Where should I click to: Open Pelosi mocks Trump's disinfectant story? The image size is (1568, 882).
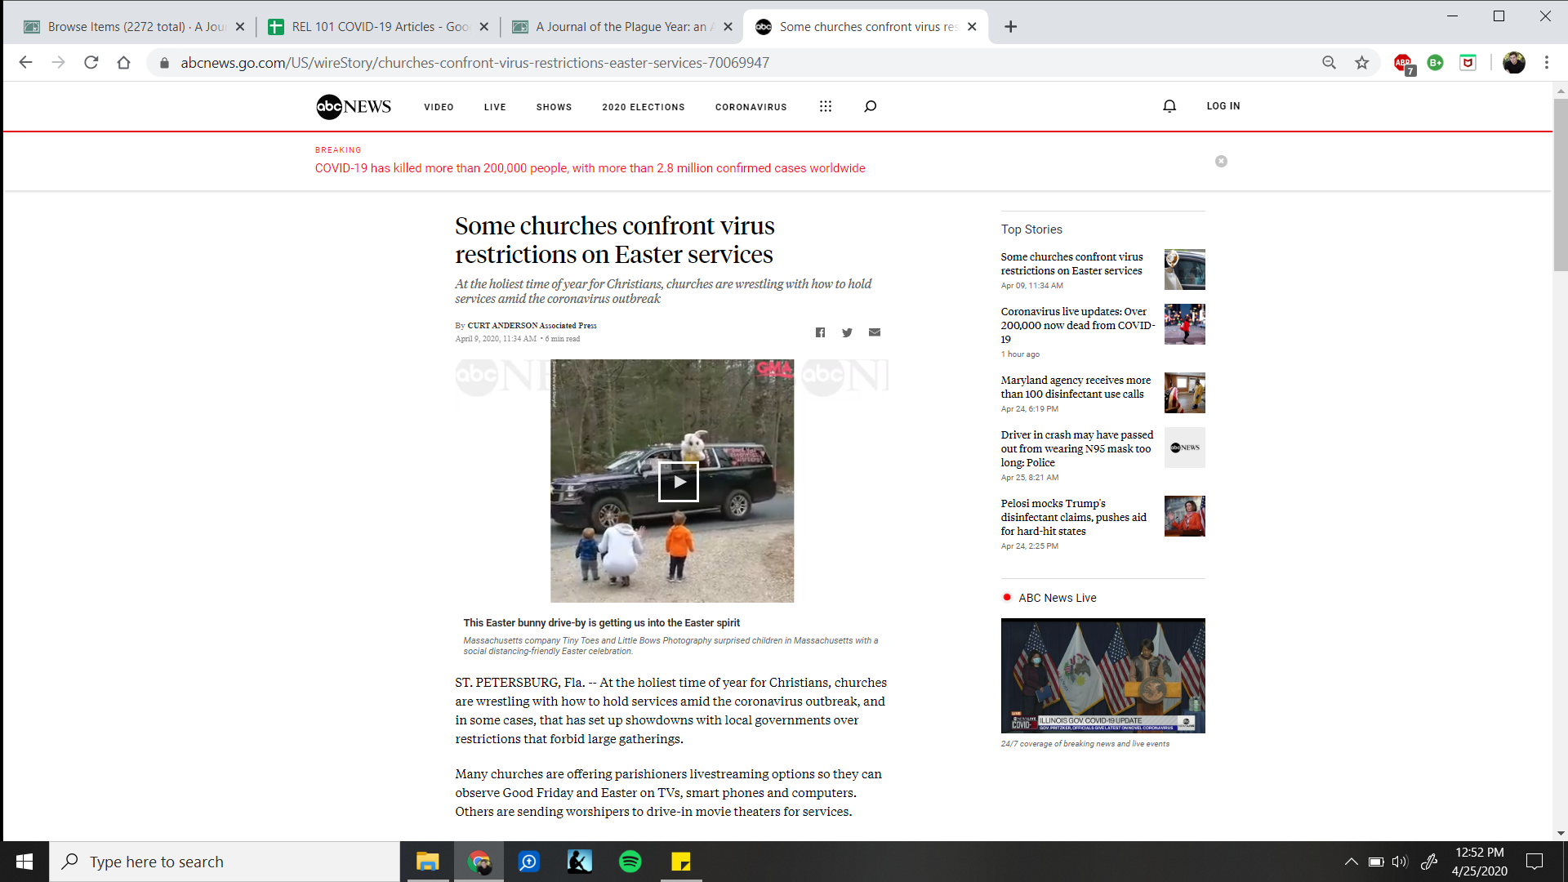coord(1073,517)
